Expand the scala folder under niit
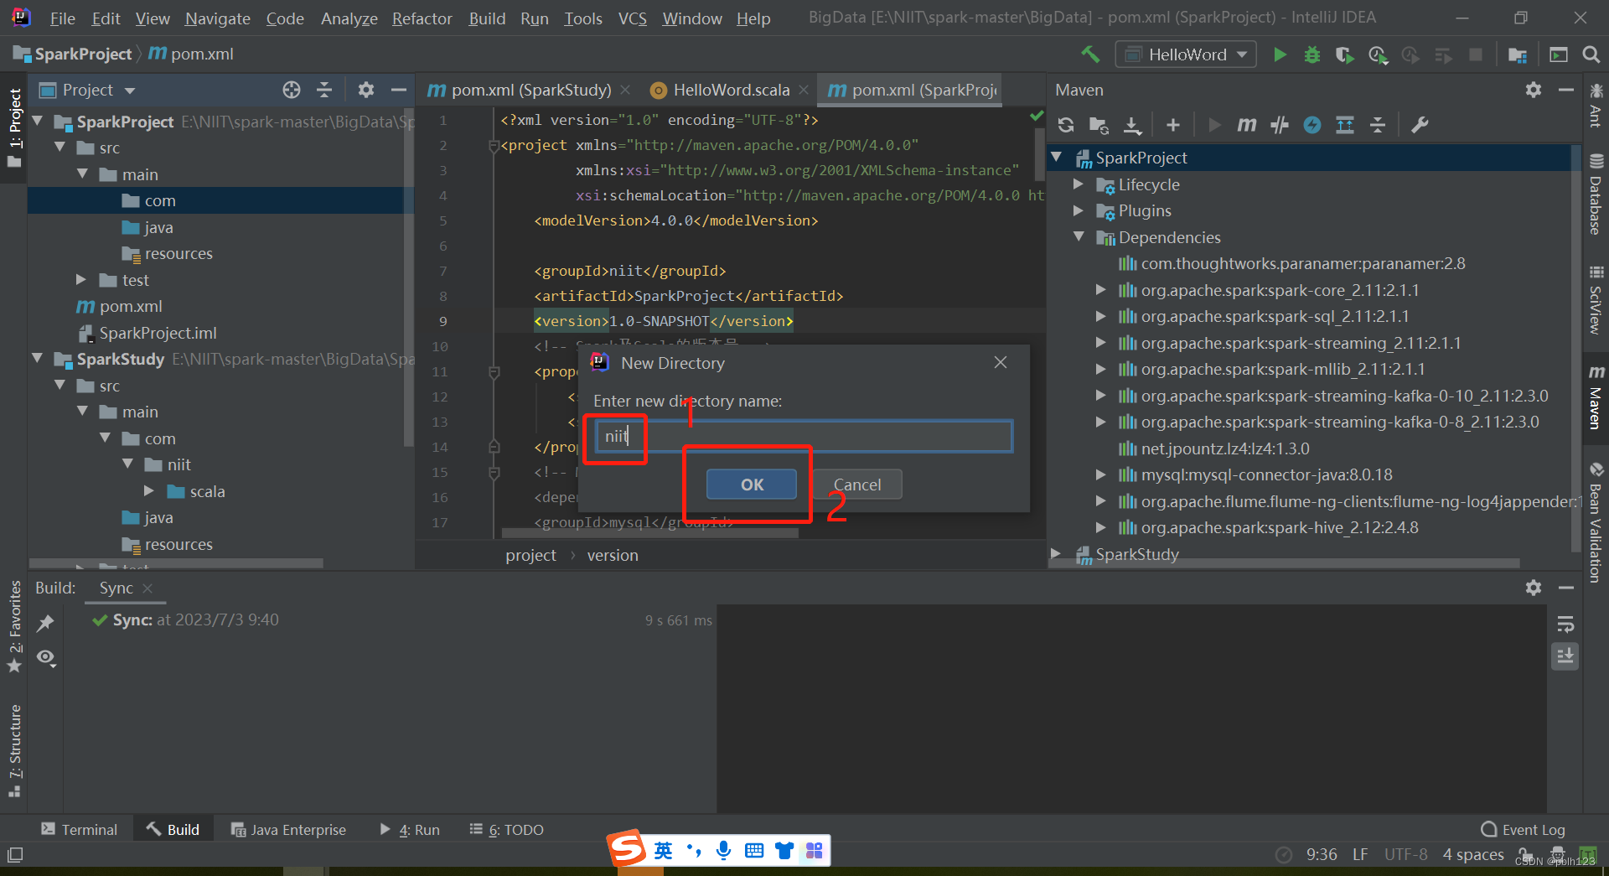 point(149,491)
